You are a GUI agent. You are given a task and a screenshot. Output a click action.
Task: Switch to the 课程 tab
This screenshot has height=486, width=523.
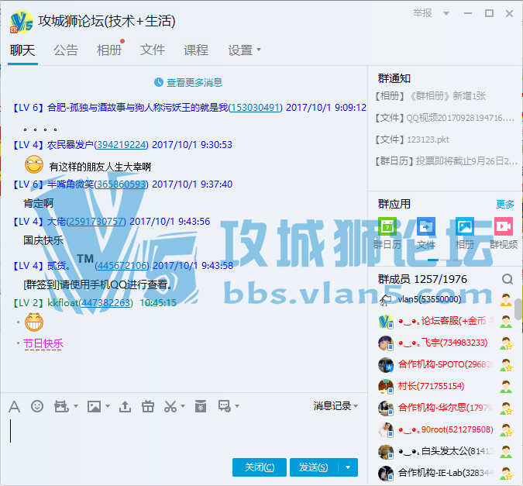tap(196, 50)
